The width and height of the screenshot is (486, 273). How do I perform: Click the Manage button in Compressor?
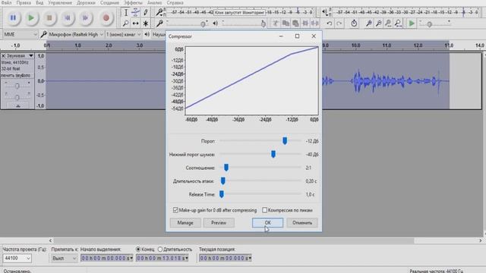(185, 223)
